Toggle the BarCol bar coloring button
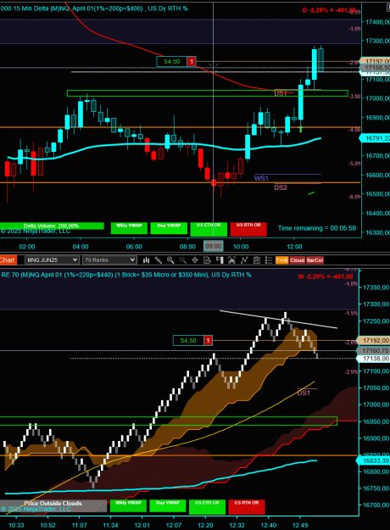390x530 pixels. (x=315, y=260)
